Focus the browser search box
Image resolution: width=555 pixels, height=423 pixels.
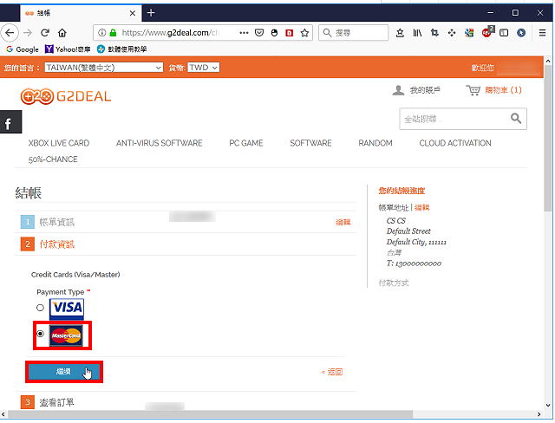pyautogui.click(x=353, y=33)
